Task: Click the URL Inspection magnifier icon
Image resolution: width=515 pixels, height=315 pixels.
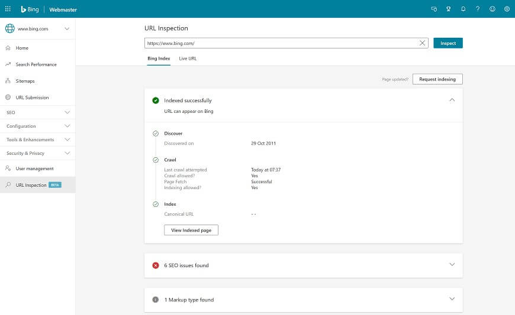Action: click(8, 185)
